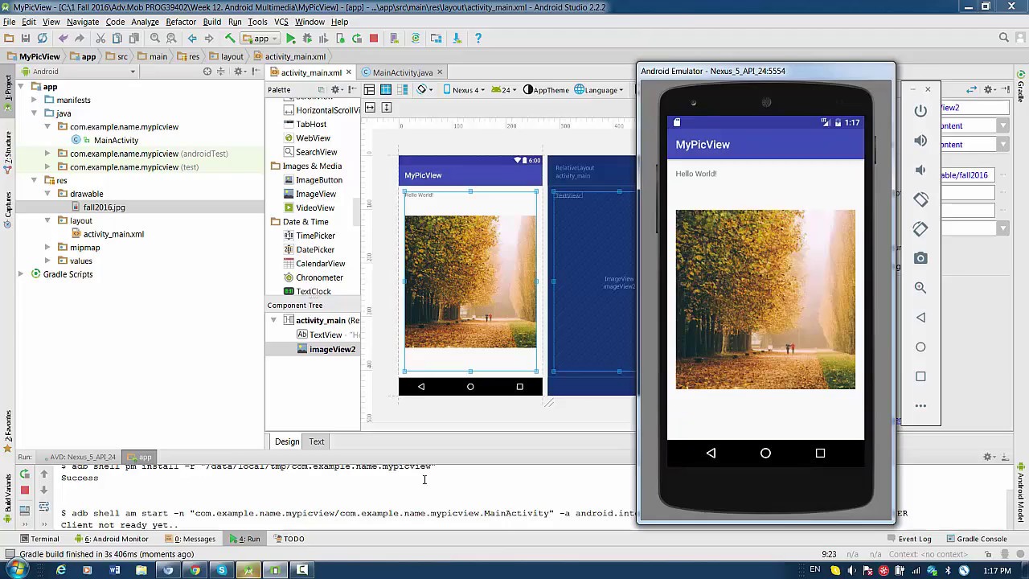Select fall2016.jpg in project tree

[x=104, y=207]
